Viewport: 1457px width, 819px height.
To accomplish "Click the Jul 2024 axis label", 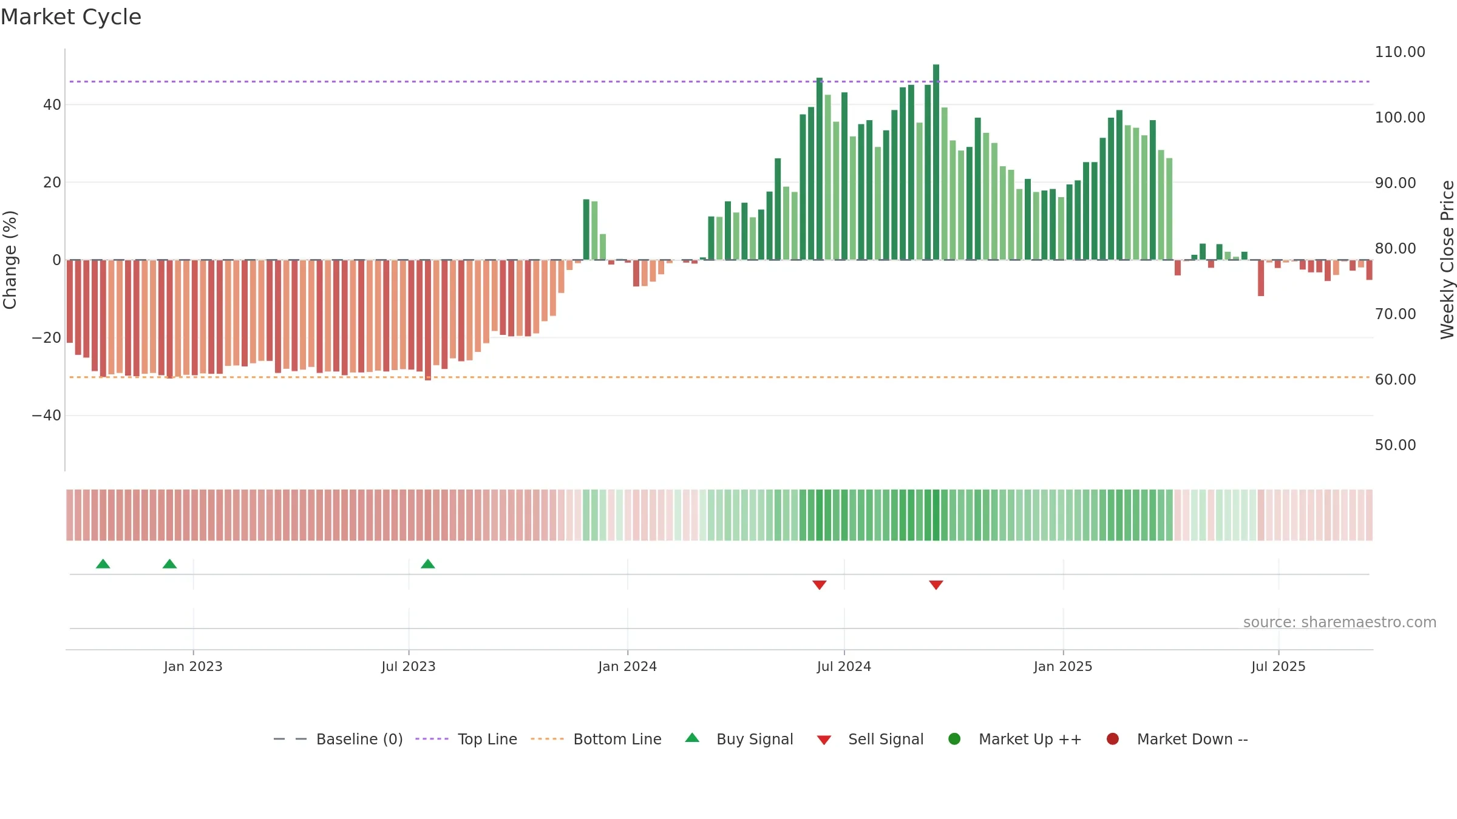I will click(x=844, y=666).
